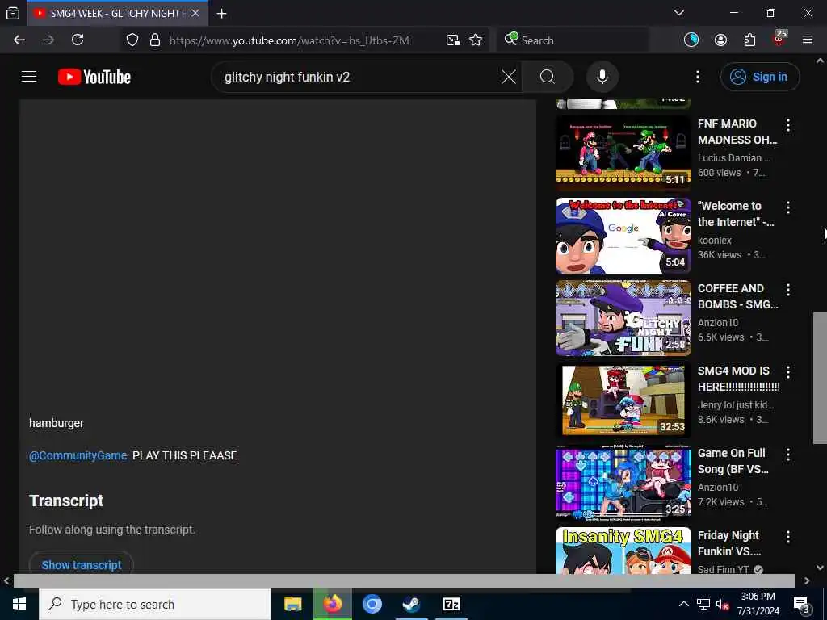Open a new browser tab
This screenshot has width=827, height=620.
[x=222, y=14]
